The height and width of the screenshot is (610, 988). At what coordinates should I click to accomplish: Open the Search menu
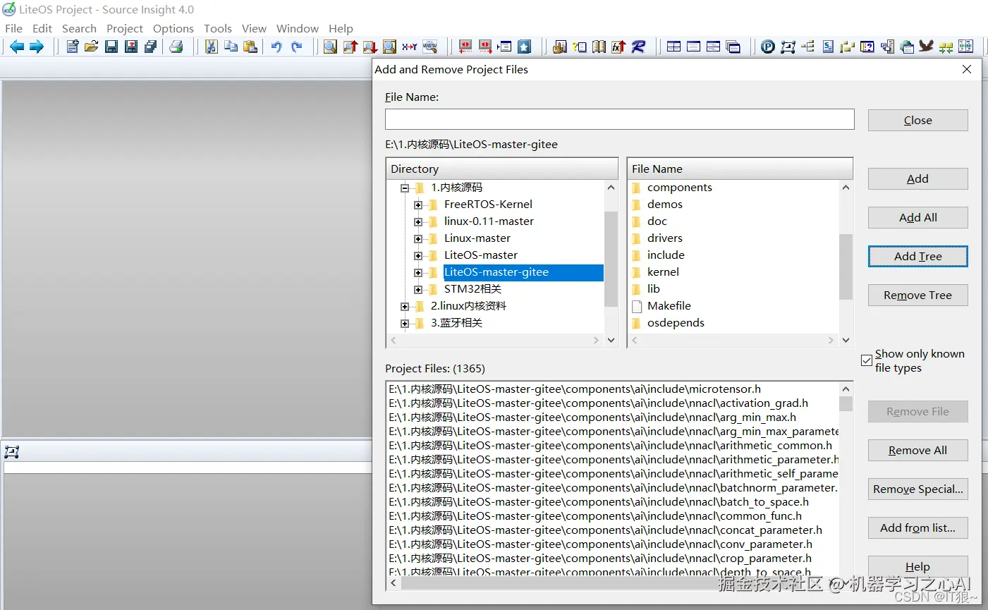click(79, 28)
